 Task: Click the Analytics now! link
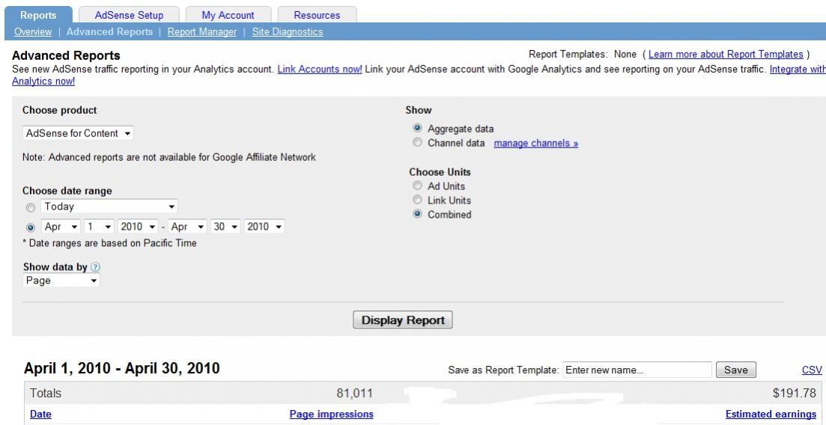point(43,81)
